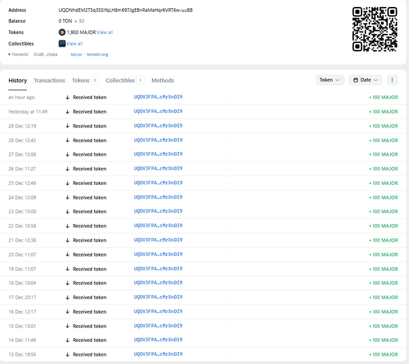Click the Nonexist status label
Viewport: 409px width, 364px height.
click(x=20, y=54)
